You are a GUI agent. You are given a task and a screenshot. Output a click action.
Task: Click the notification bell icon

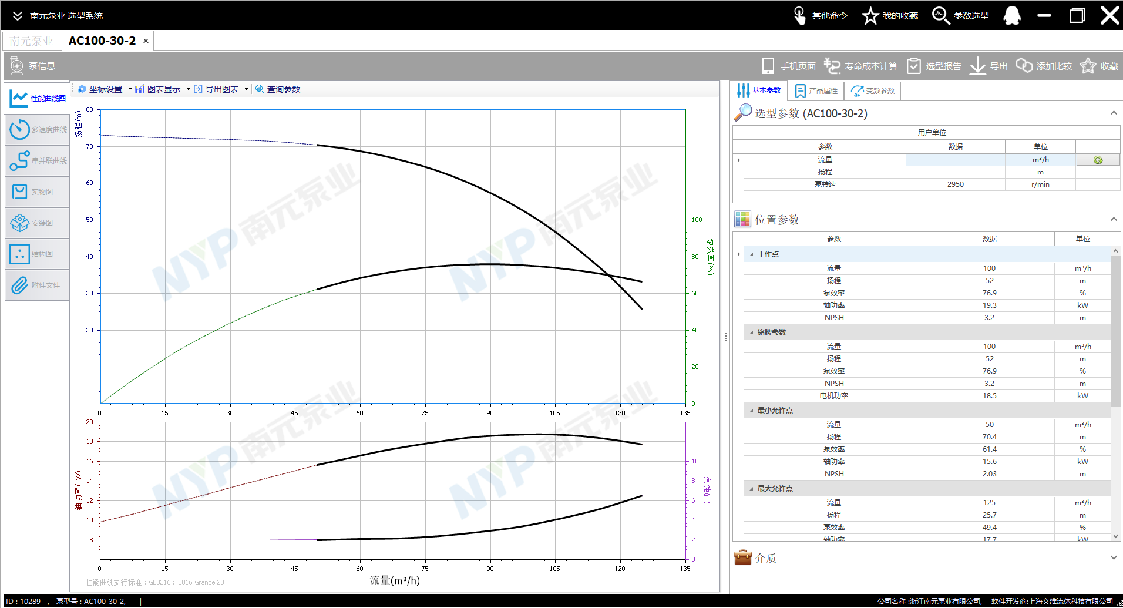(x=1012, y=15)
